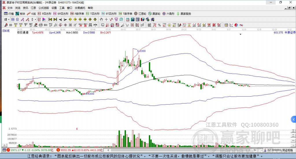Click the blue side panel expand arrow
The height and width of the screenshot is (159, 296).
[294, 119]
